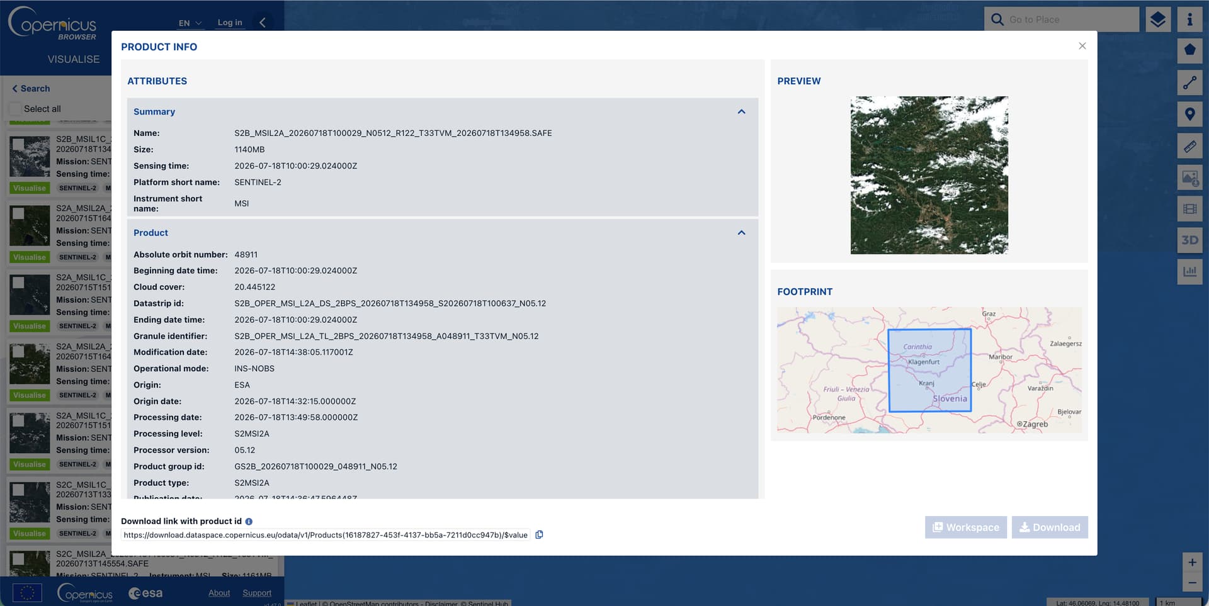1209x606 pixels.
Task: Click the footprint map
Action: (x=929, y=370)
